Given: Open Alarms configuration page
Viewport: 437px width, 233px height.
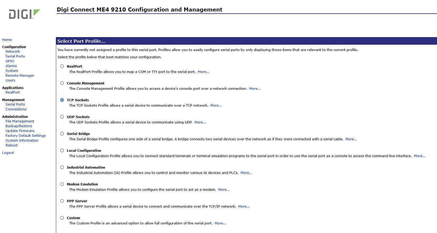Looking at the screenshot, I should 11,66.
